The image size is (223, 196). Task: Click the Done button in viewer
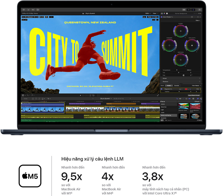[156, 17]
